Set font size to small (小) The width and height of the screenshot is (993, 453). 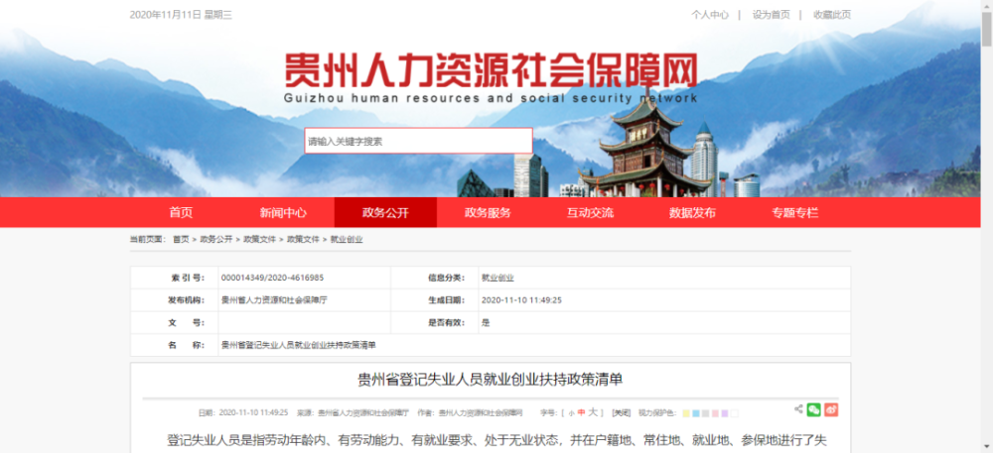point(571,413)
